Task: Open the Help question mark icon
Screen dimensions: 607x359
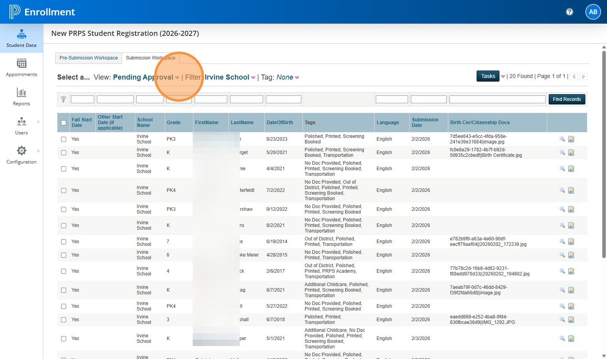Action: 569,12
